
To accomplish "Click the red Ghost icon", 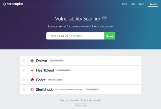I will (32, 80).
